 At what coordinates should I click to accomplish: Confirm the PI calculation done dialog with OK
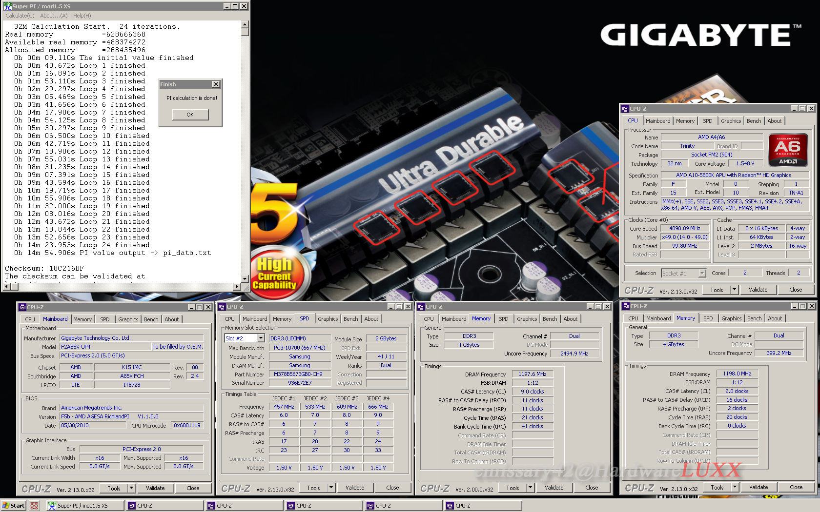tap(190, 115)
